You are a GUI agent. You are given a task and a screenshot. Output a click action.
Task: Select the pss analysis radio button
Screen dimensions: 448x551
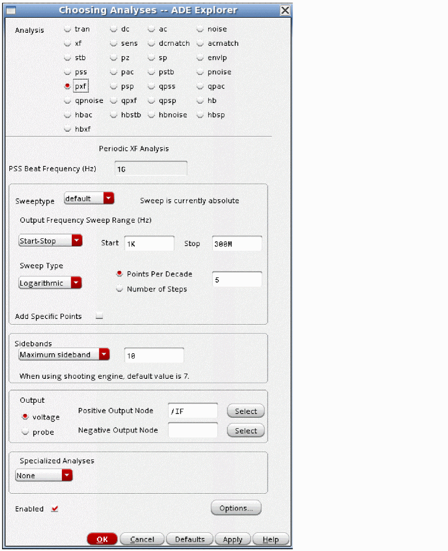click(x=68, y=72)
